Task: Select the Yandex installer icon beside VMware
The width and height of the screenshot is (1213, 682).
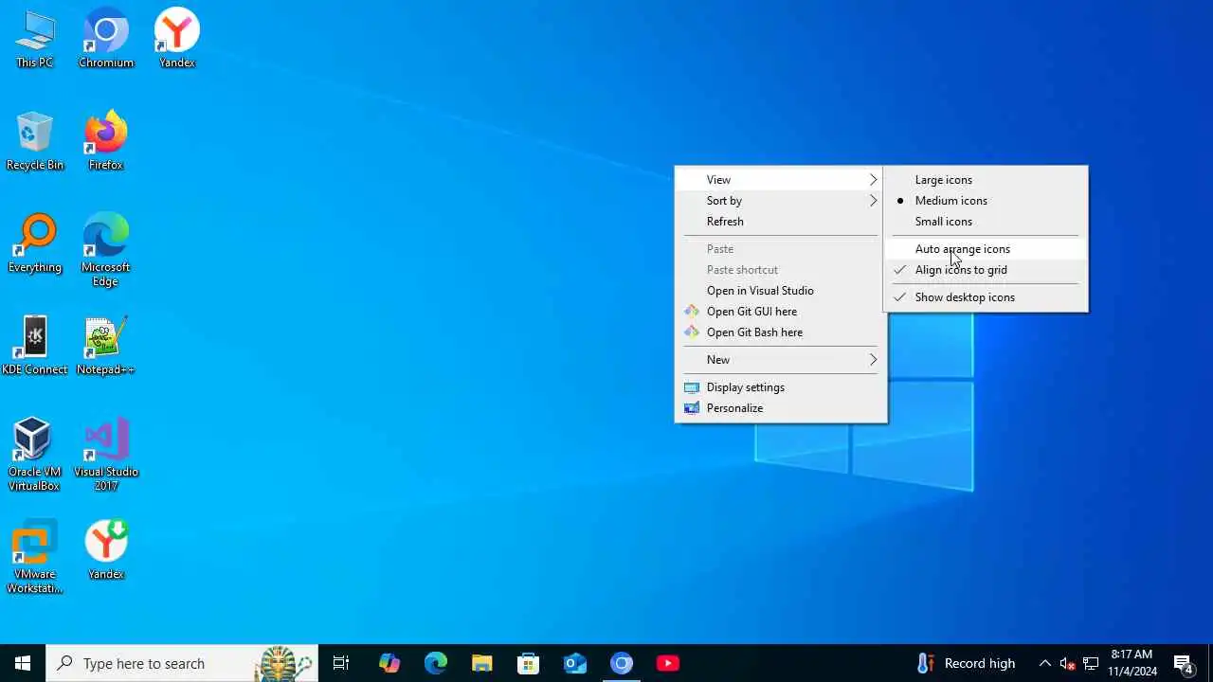Action: (106, 551)
